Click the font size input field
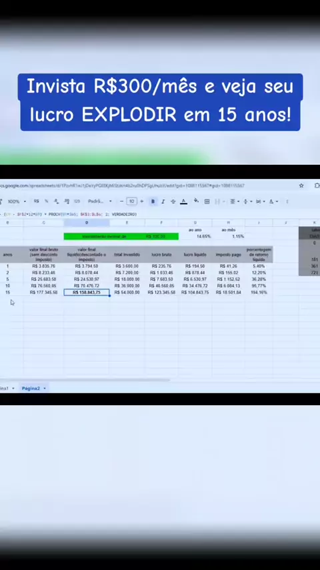Viewport: 320px width, 570px height. pyautogui.click(x=131, y=202)
